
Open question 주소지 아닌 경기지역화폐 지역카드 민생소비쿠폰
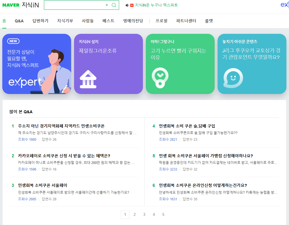[x=61, y=126]
